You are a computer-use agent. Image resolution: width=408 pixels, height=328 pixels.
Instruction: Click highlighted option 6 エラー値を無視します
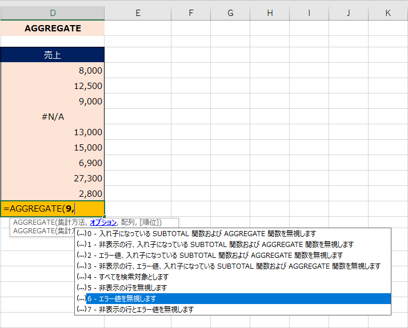(121, 298)
